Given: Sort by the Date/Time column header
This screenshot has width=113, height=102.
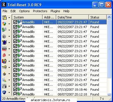Looking at the screenshot, I should coord(72,17).
